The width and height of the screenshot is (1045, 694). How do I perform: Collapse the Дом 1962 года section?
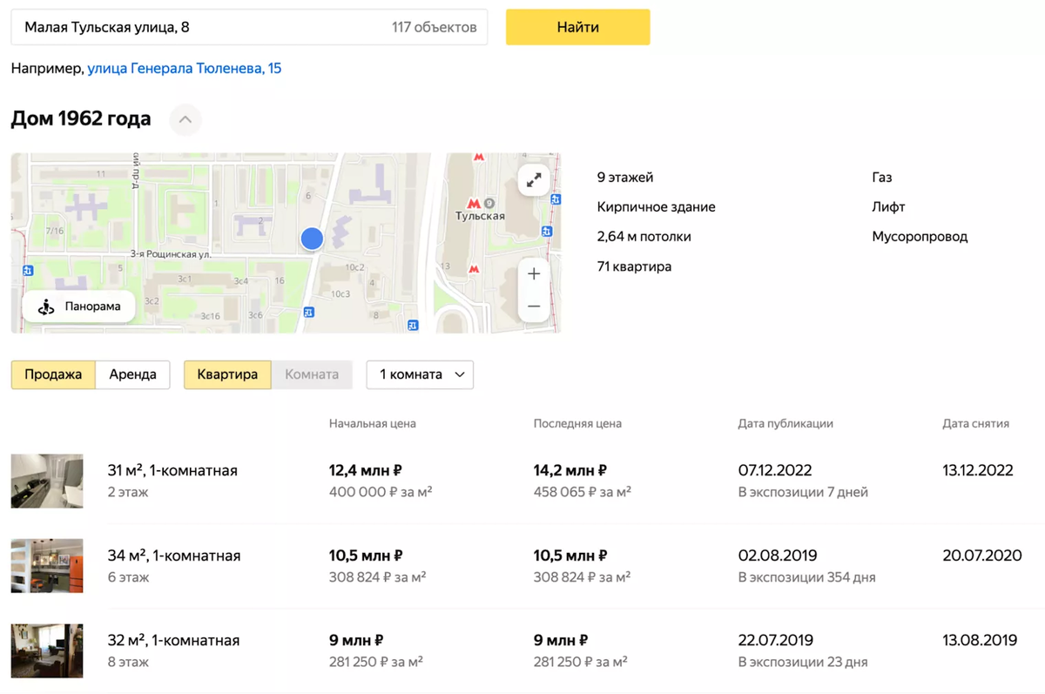185,119
